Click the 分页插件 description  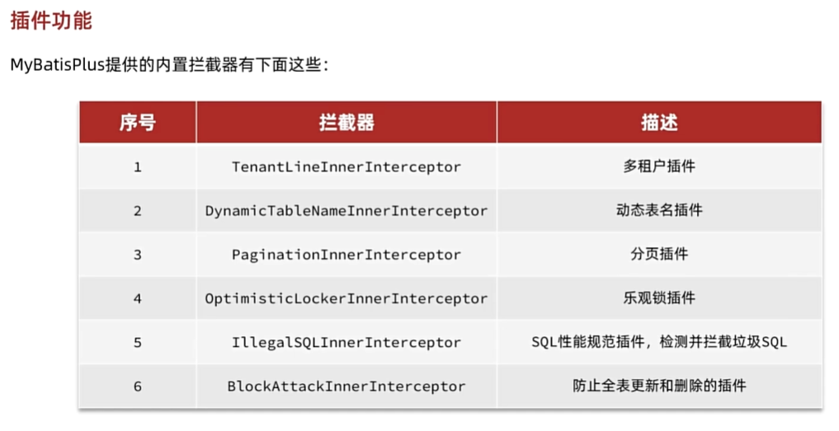coord(659,254)
